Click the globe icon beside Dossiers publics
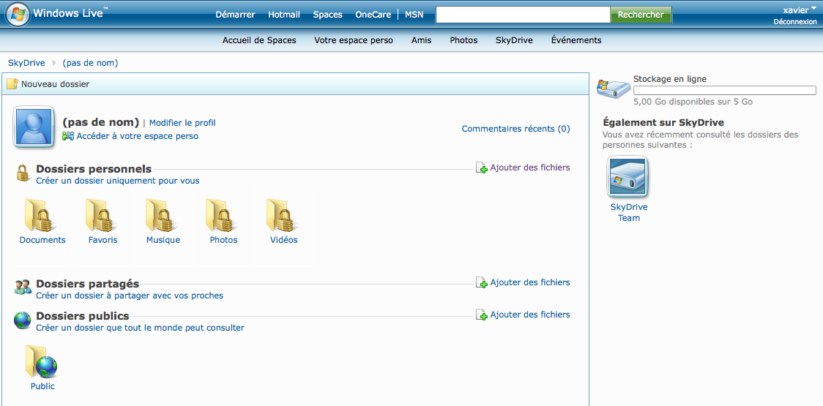Viewport: 823px width, 406px height. (23, 320)
